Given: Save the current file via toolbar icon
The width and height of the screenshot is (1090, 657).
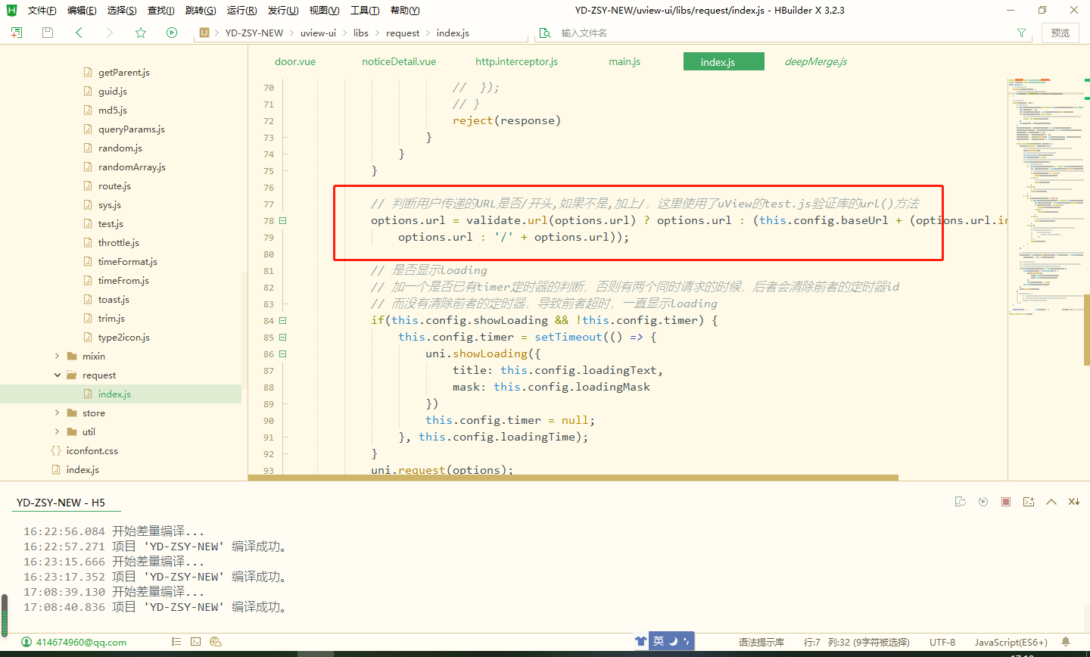Looking at the screenshot, I should tap(47, 33).
